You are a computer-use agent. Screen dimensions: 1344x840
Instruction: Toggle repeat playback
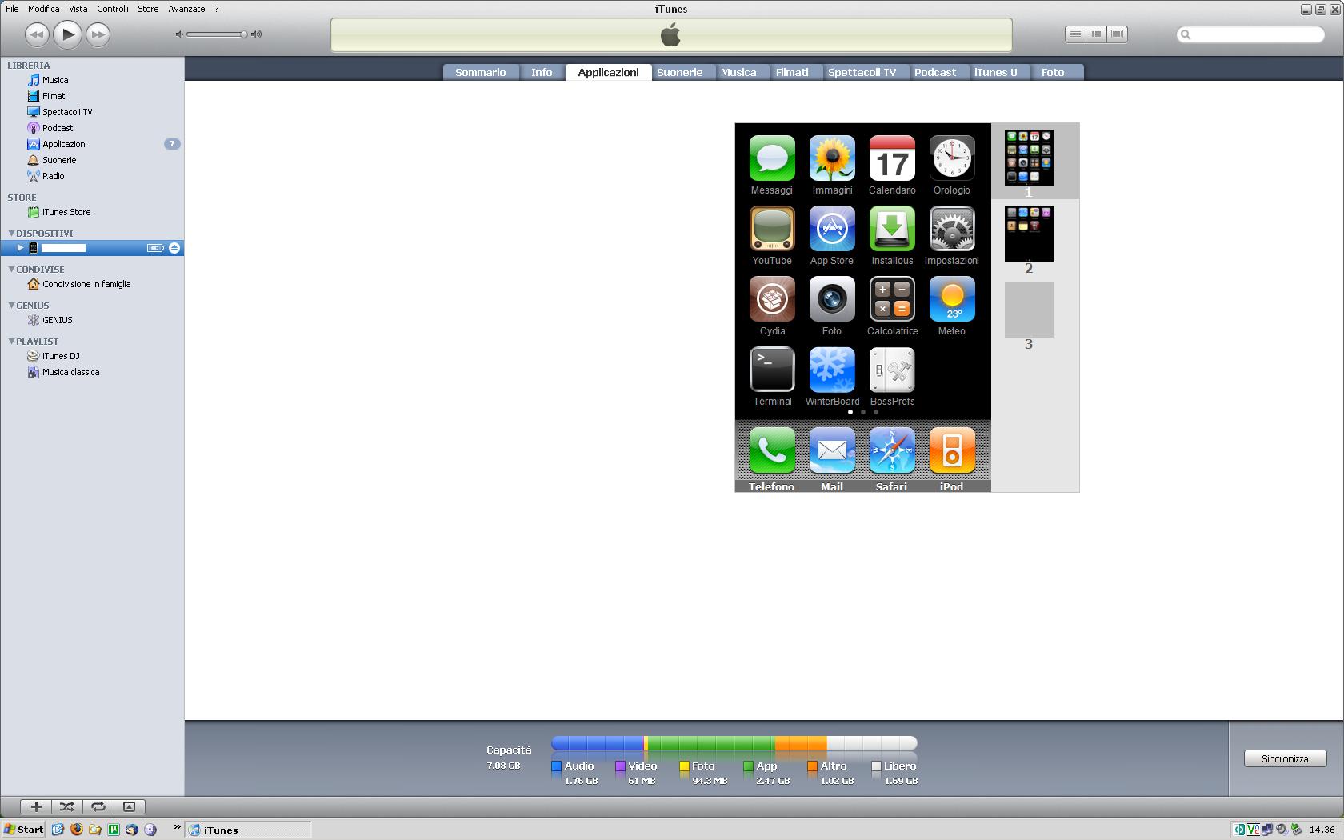pos(98,806)
